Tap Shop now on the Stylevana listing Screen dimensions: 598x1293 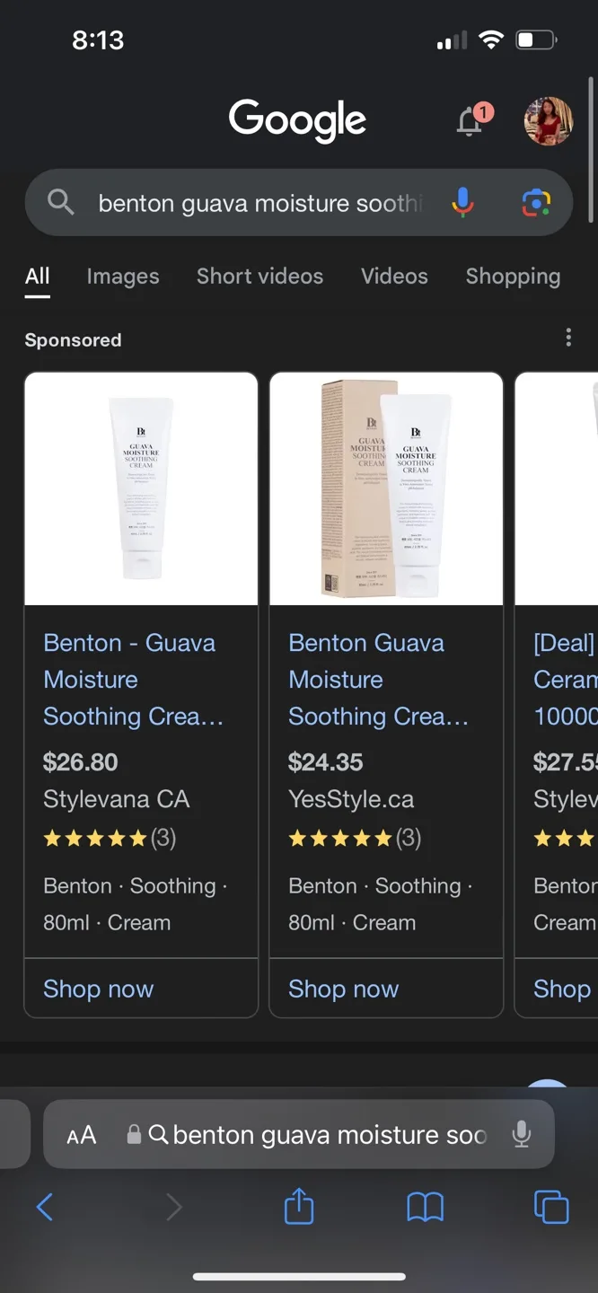pyautogui.click(x=99, y=988)
